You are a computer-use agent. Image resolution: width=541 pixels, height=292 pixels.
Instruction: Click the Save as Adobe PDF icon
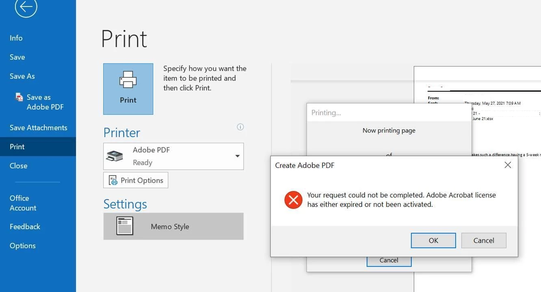(19, 97)
